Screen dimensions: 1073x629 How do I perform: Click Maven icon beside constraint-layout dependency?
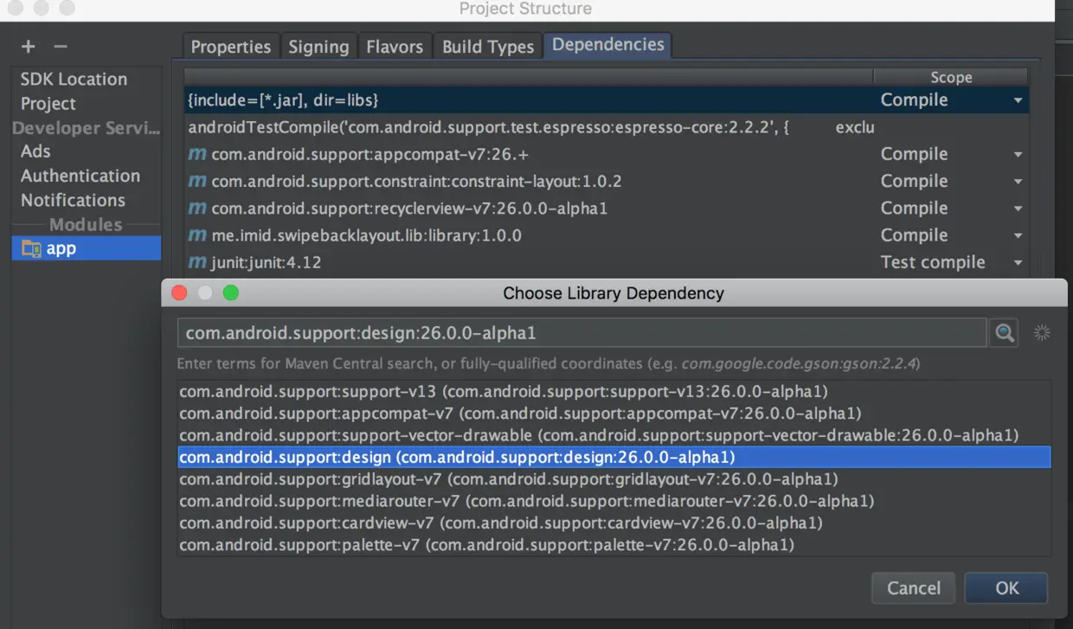coord(197,182)
